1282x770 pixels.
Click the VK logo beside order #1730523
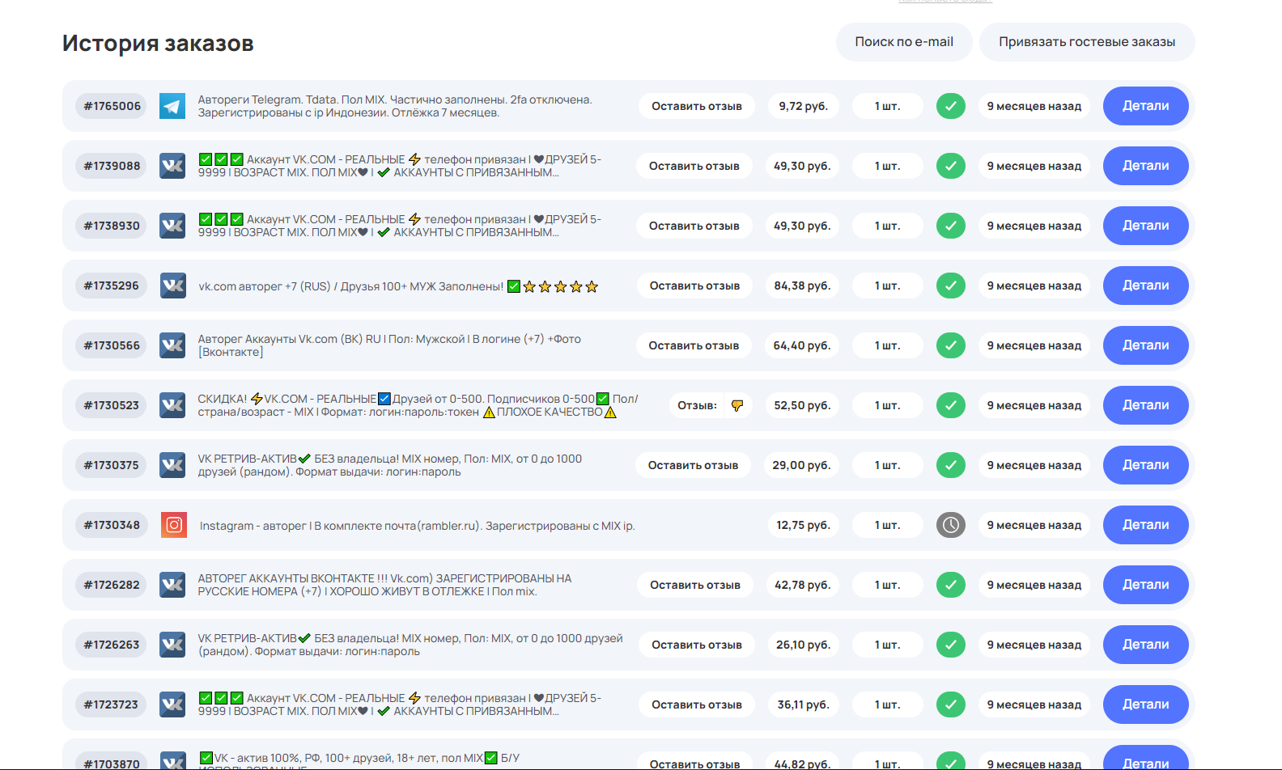[172, 405]
